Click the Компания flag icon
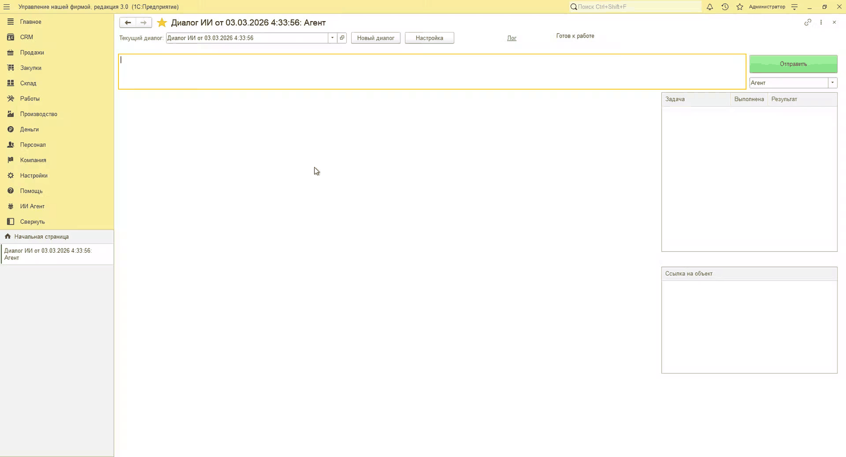The image size is (846, 457). click(x=11, y=160)
